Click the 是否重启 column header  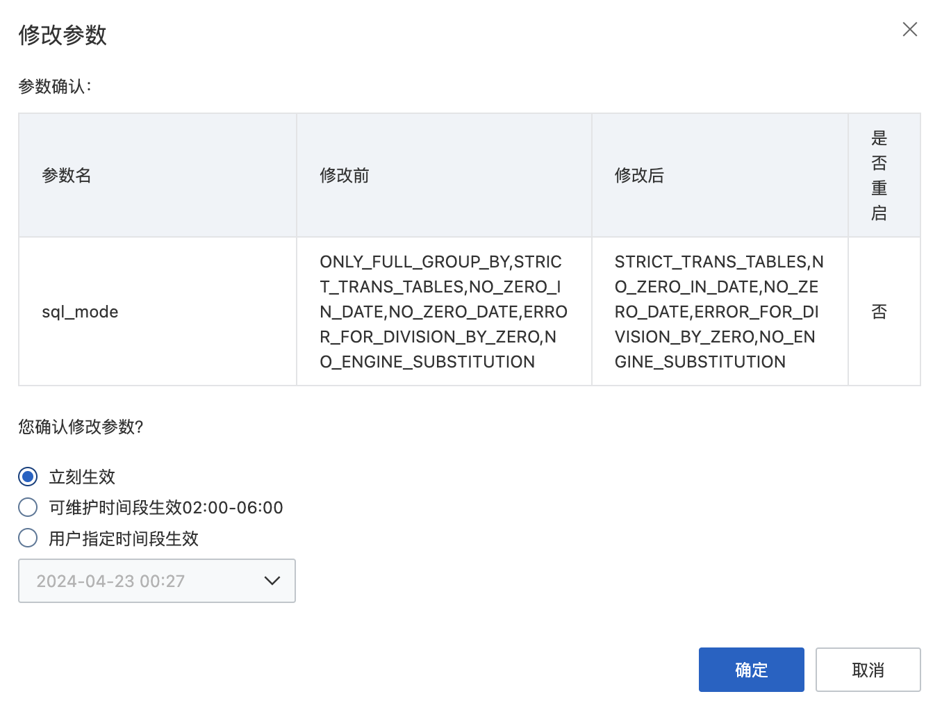tap(879, 175)
